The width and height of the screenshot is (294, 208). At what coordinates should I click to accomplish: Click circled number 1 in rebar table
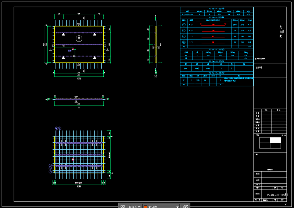(184, 25)
